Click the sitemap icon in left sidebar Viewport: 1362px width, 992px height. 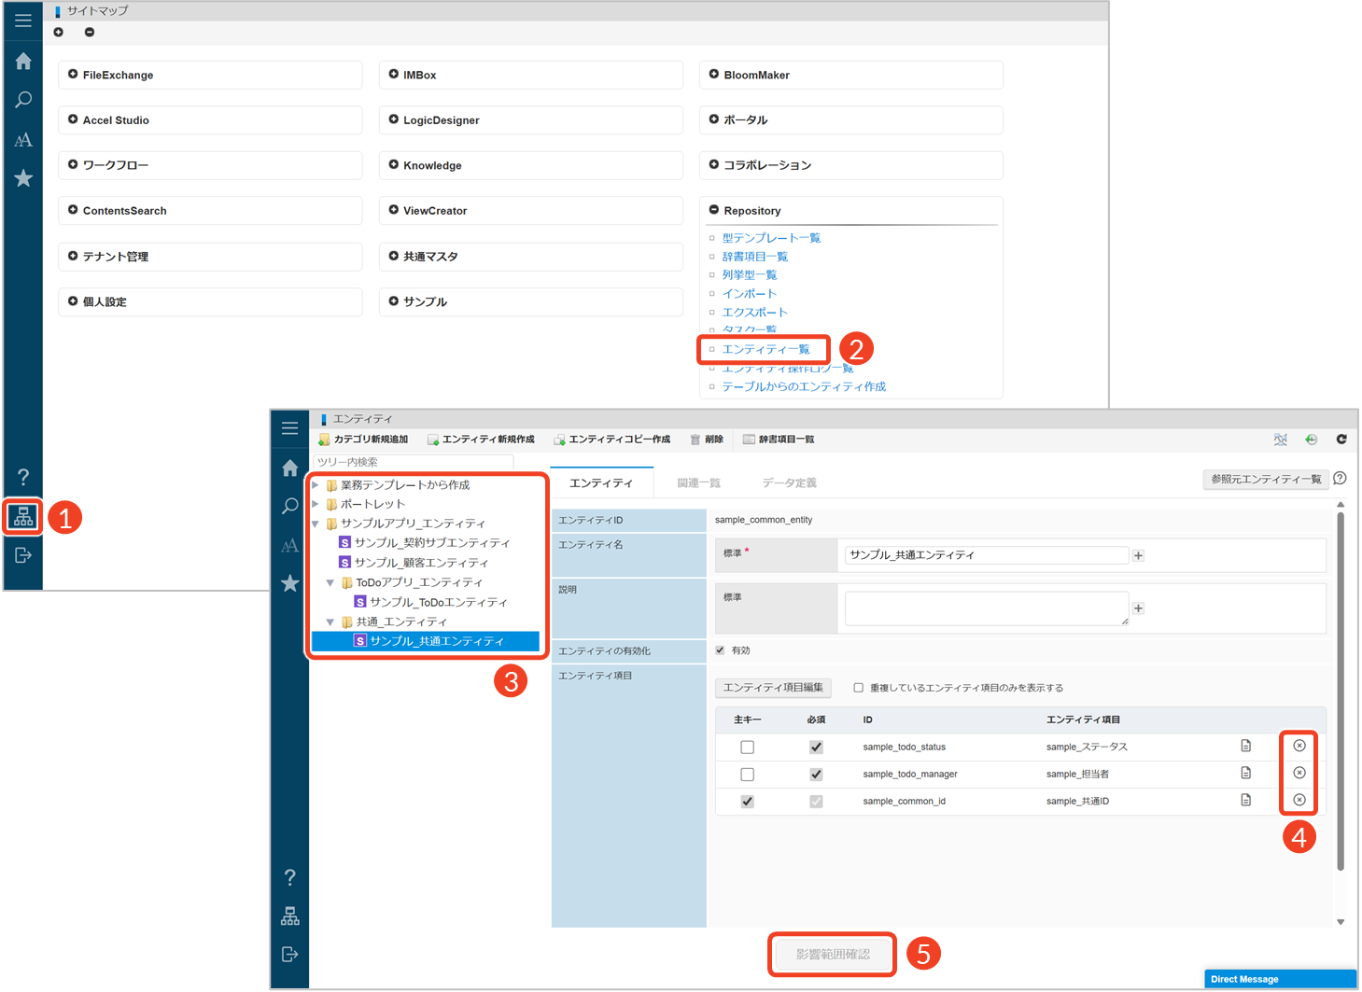tap(23, 516)
